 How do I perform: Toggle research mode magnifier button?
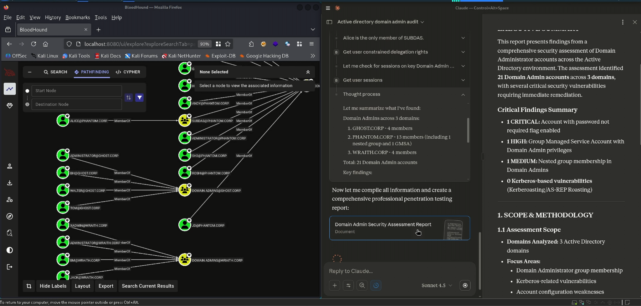point(362,285)
